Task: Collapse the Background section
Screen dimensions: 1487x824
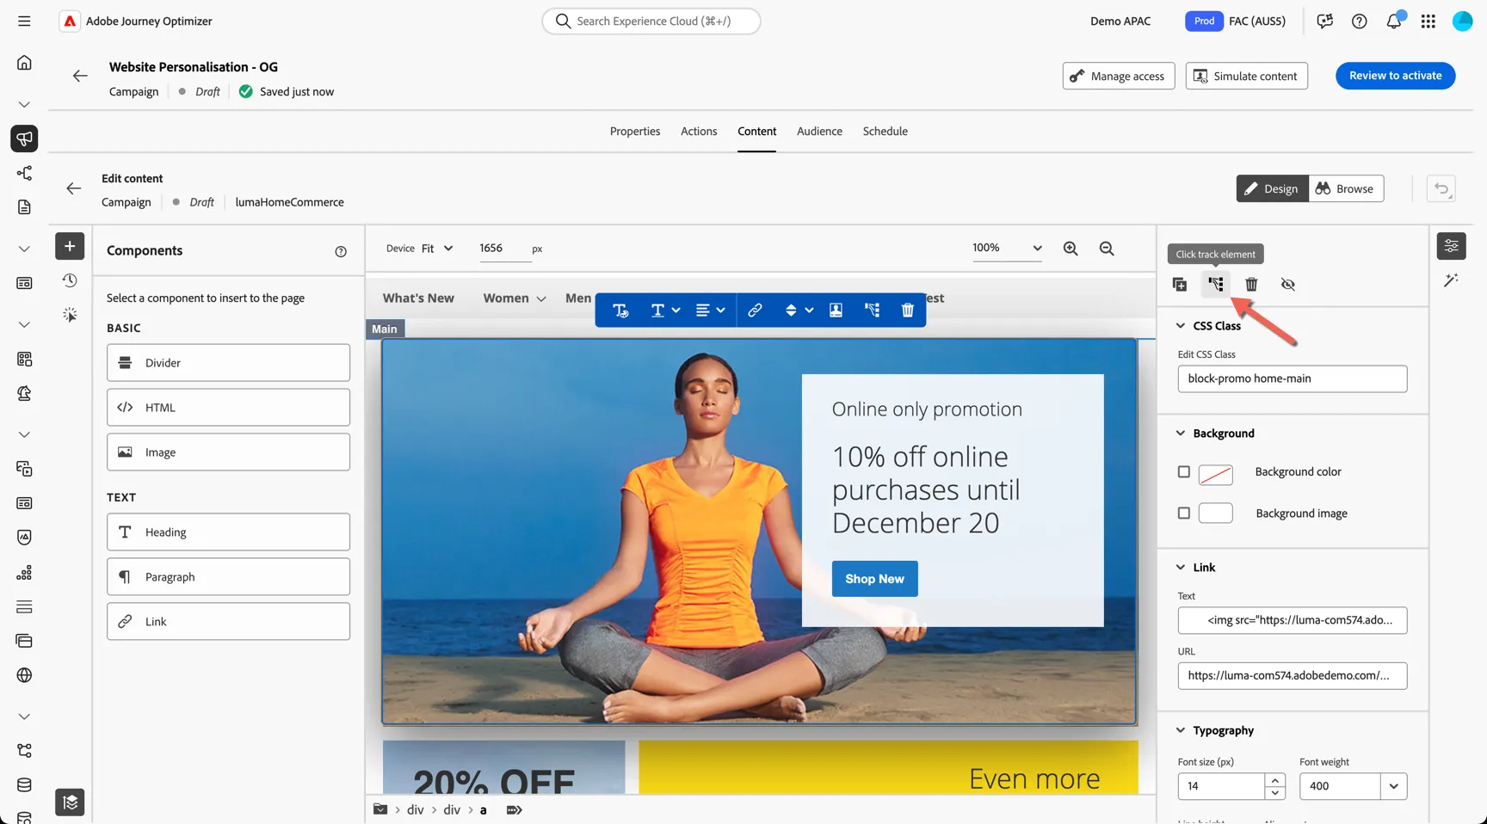Action: pyautogui.click(x=1181, y=434)
